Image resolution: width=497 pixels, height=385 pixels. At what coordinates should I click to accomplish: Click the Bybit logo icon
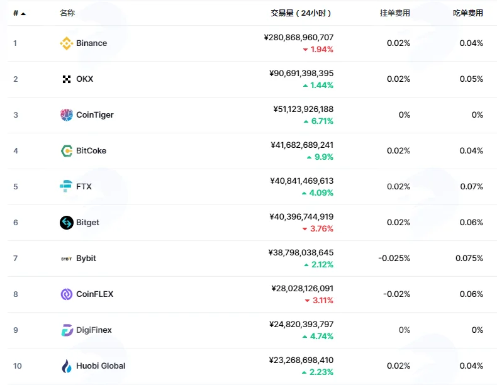(x=67, y=259)
